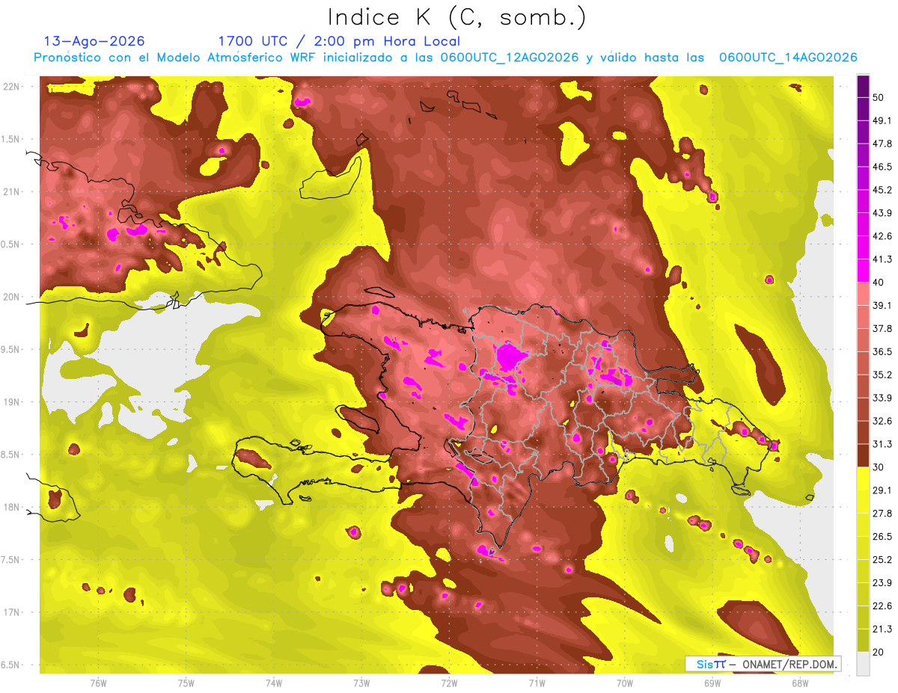
Task: Click the '26.5' legend value
Action: click(882, 536)
